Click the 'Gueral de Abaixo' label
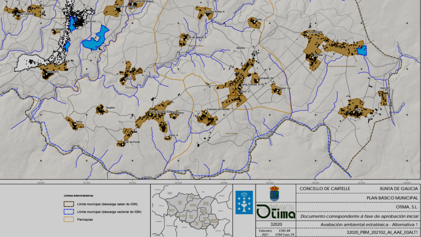The width and height of the screenshot is (421, 237). (144, 2)
